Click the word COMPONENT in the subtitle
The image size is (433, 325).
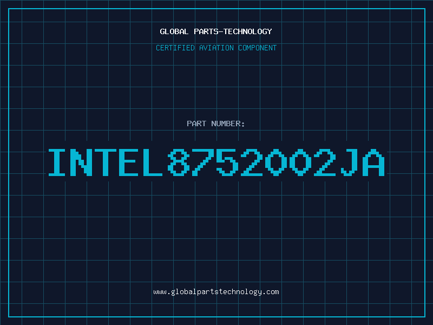[258, 48]
